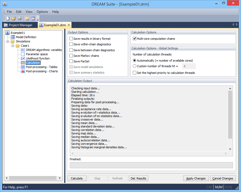Click the Likelihood function icon

click(x=23, y=58)
